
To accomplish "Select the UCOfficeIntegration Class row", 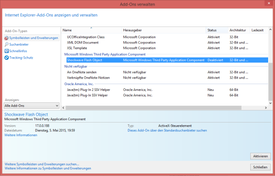I will tap(167, 37).
